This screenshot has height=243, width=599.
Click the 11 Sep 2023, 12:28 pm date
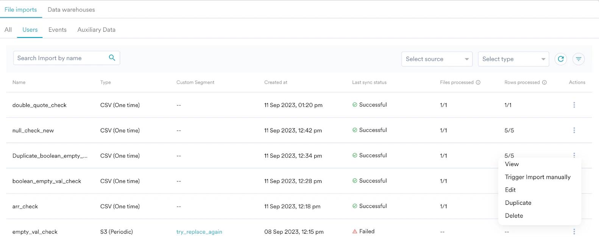click(x=293, y=181)
